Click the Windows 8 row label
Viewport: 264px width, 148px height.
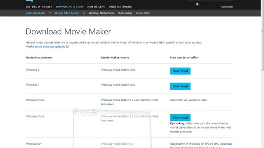(x=33, y=70)
